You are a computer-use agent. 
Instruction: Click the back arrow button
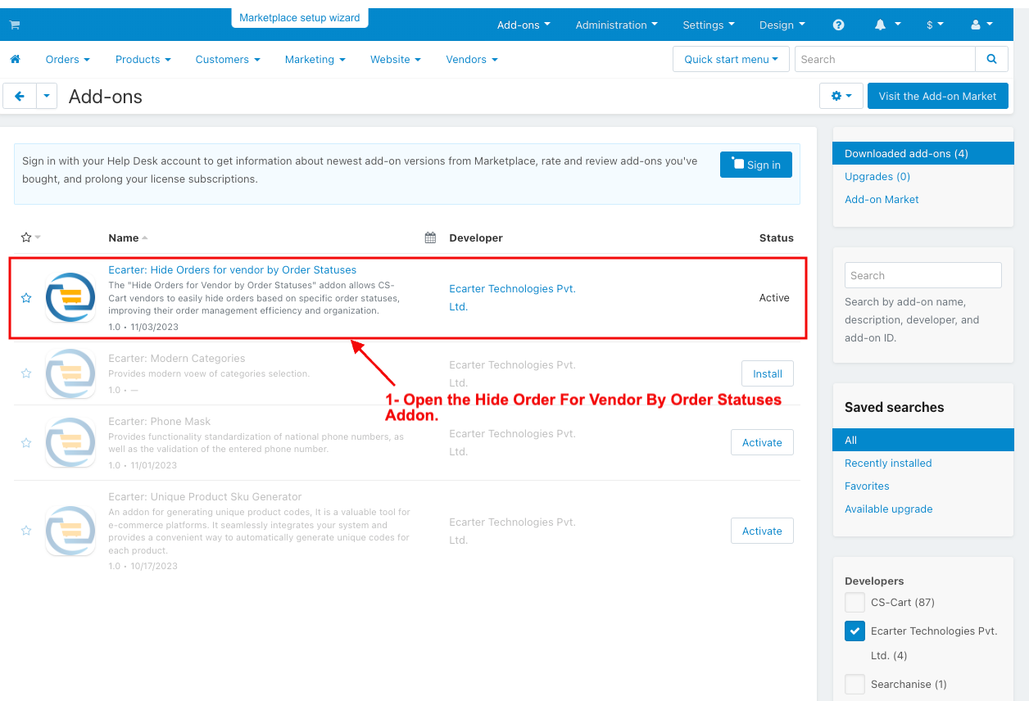20,96
